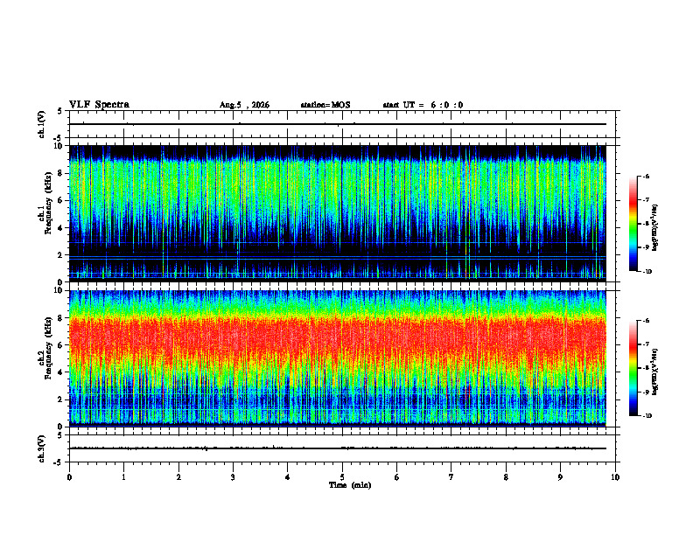
Task: Click the time axis tick label "9"
Action: (x=560, y=477)
